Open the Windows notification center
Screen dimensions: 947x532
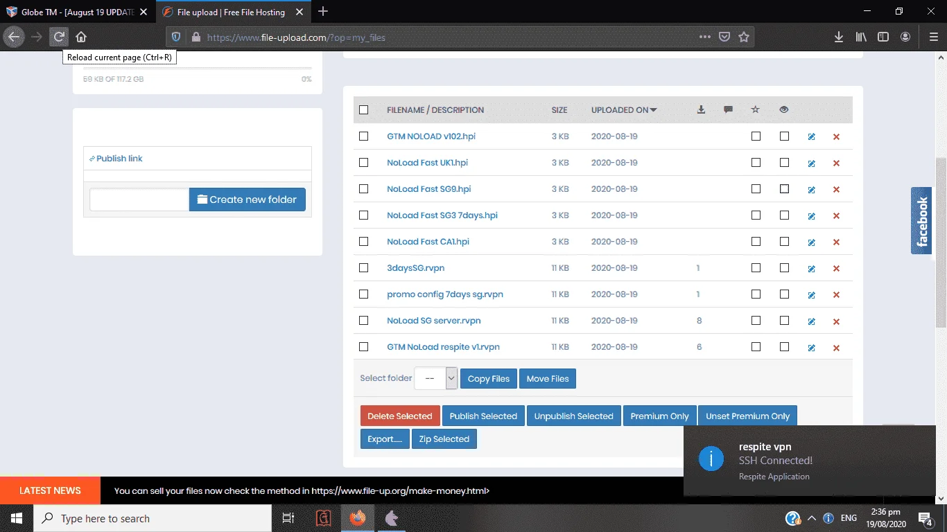(925, 518)
